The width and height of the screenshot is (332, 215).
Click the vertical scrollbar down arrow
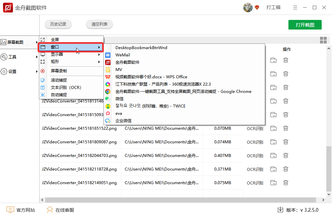point(329,194)
